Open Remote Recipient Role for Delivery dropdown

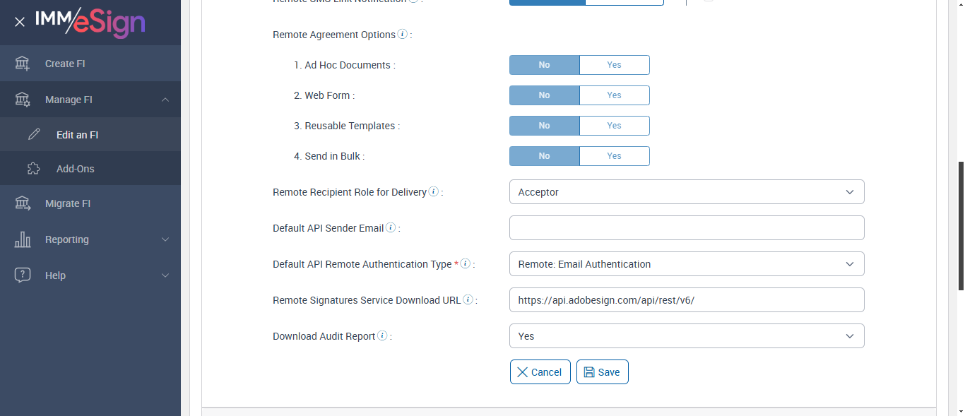686,192
